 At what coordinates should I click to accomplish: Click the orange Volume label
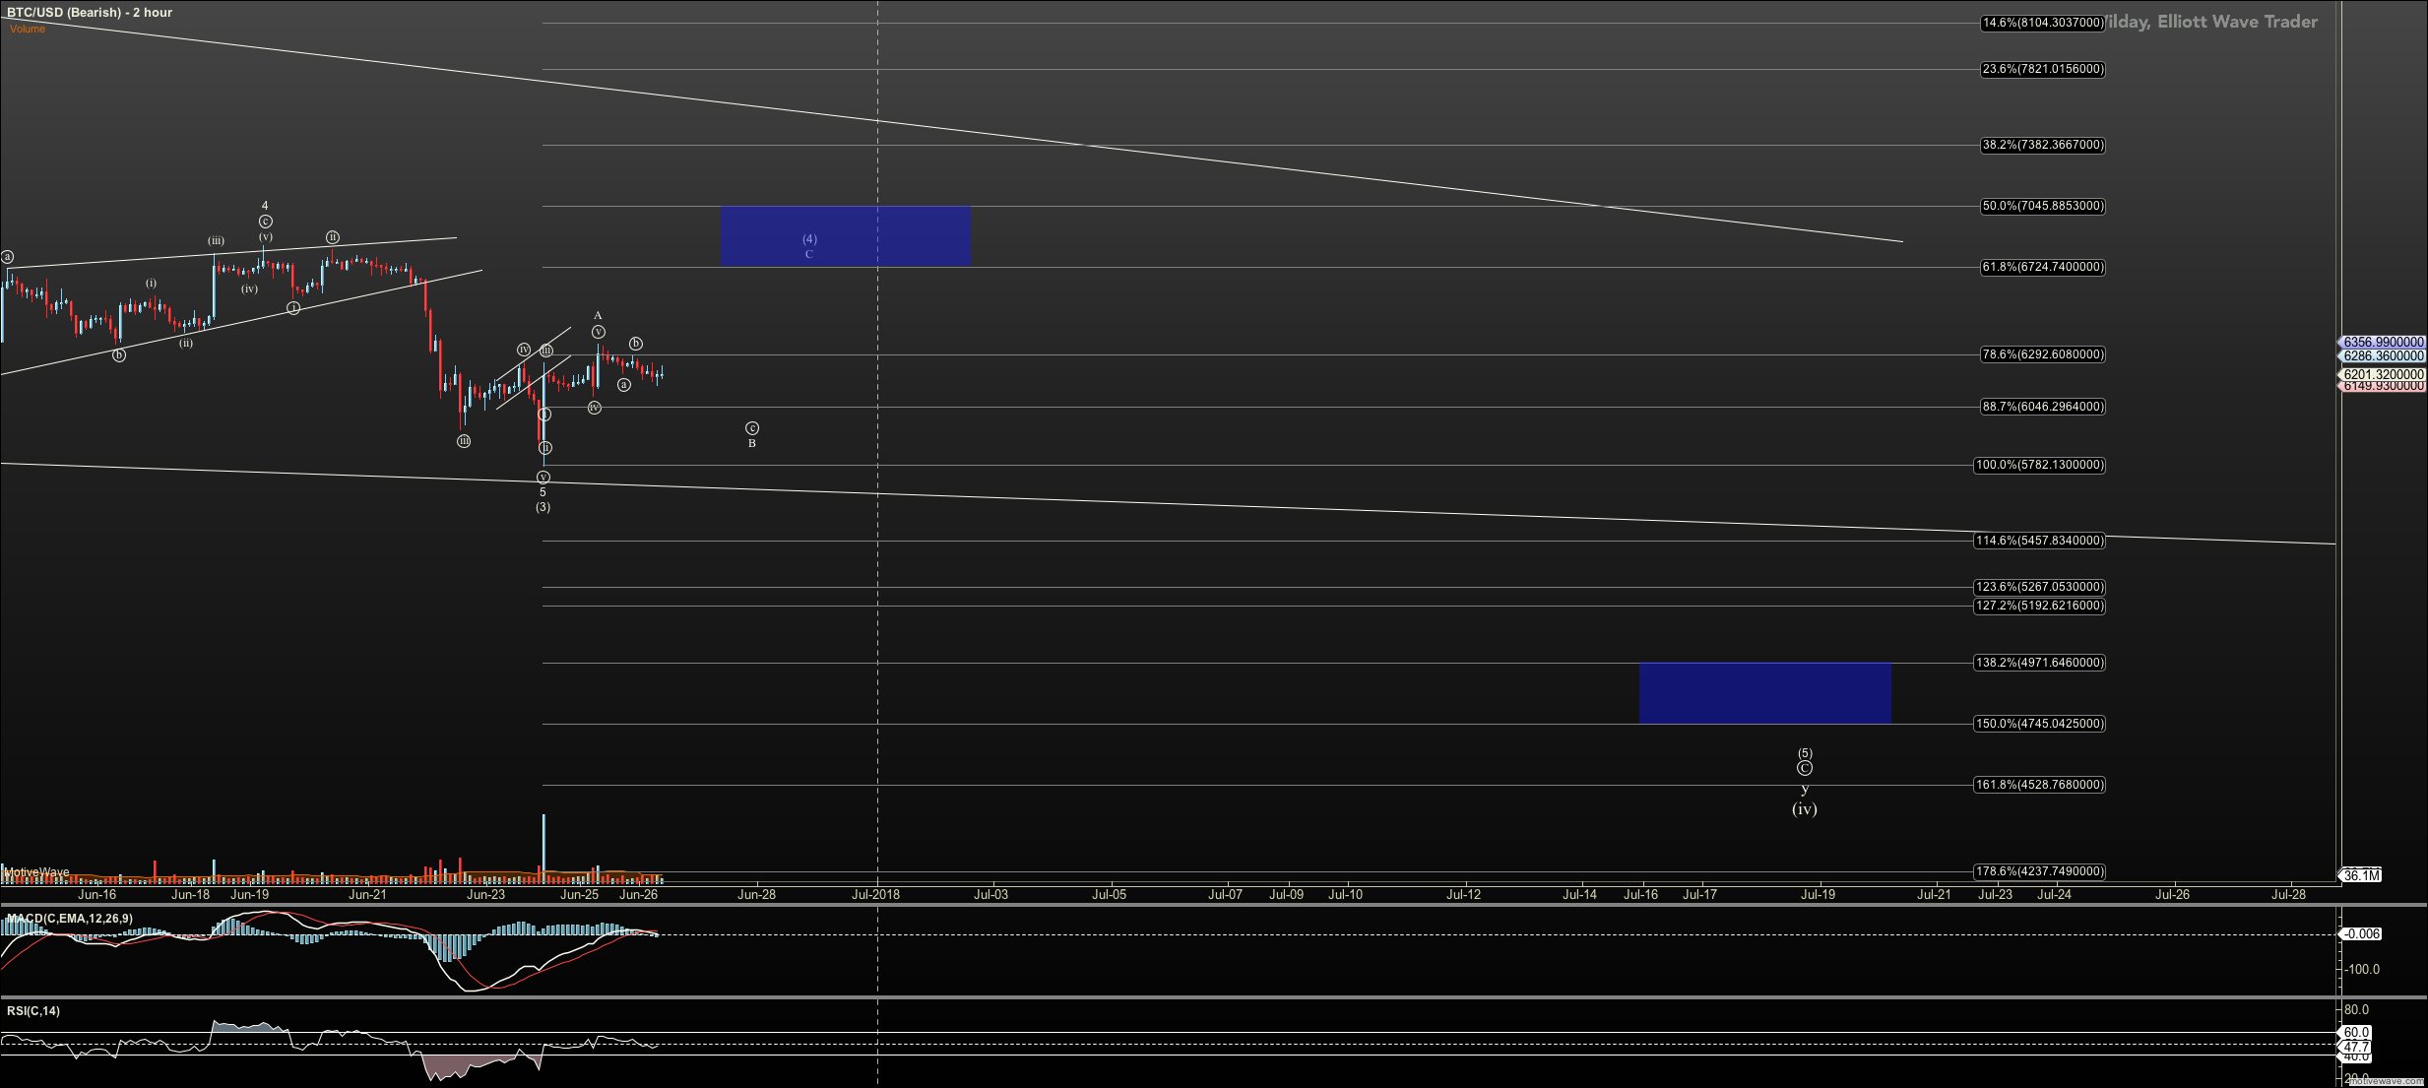pos(28,29)
